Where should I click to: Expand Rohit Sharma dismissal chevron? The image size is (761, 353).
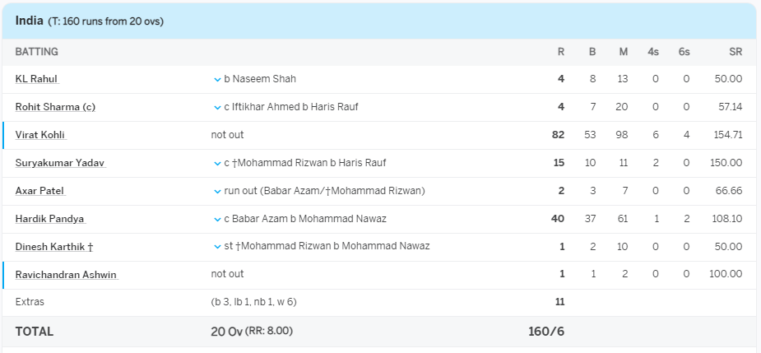point(217,107)
